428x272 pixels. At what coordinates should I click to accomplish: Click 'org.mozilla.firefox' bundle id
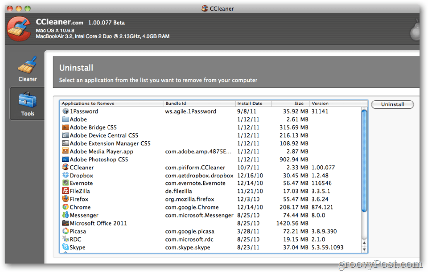pos(190,199)
